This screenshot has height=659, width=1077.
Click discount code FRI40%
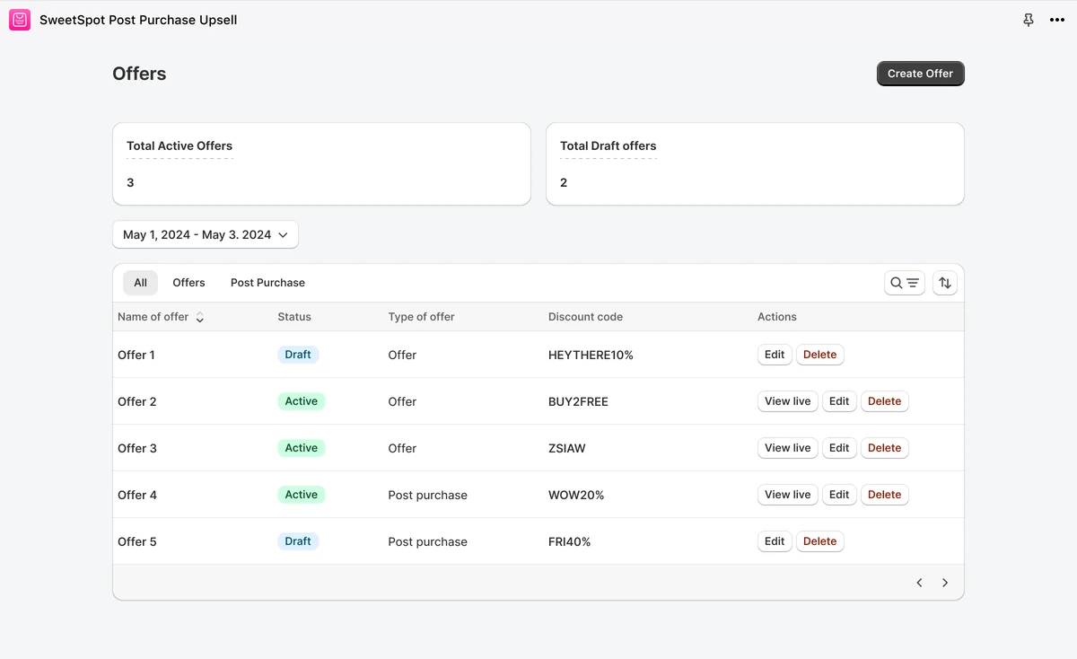point(570,541)
